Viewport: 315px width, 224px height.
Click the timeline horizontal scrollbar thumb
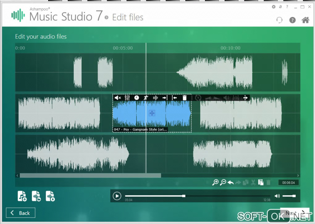tap(90, 176)
